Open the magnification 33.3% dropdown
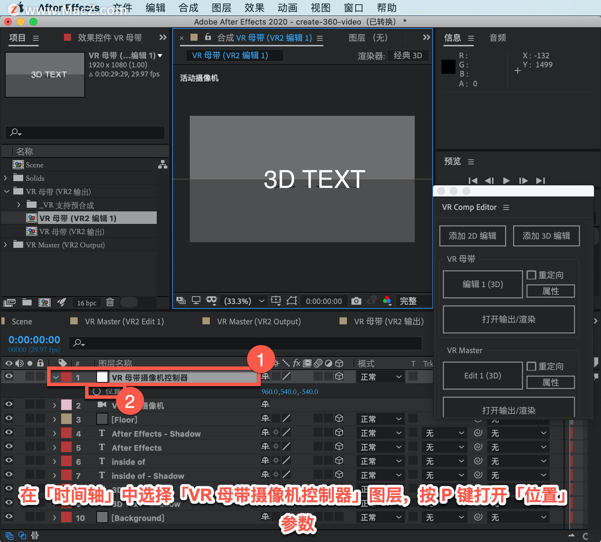 (243, 301)
